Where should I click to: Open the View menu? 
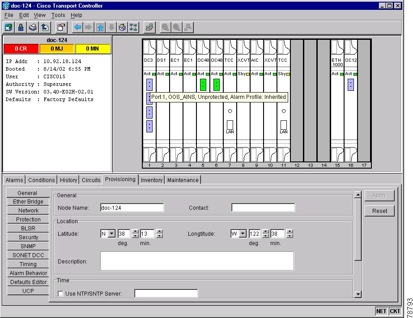tap(39, 15)
